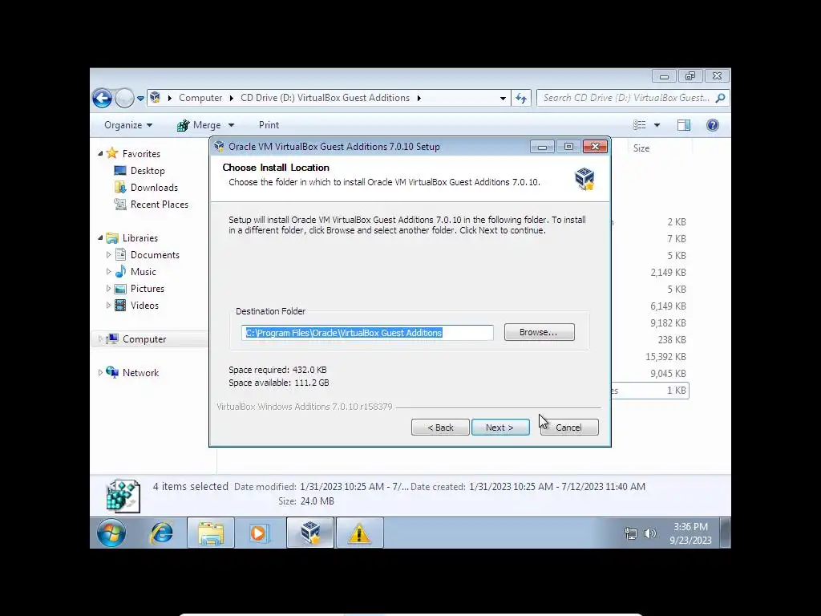
Task: Click the Size column header
Action: tap(641, 148)
